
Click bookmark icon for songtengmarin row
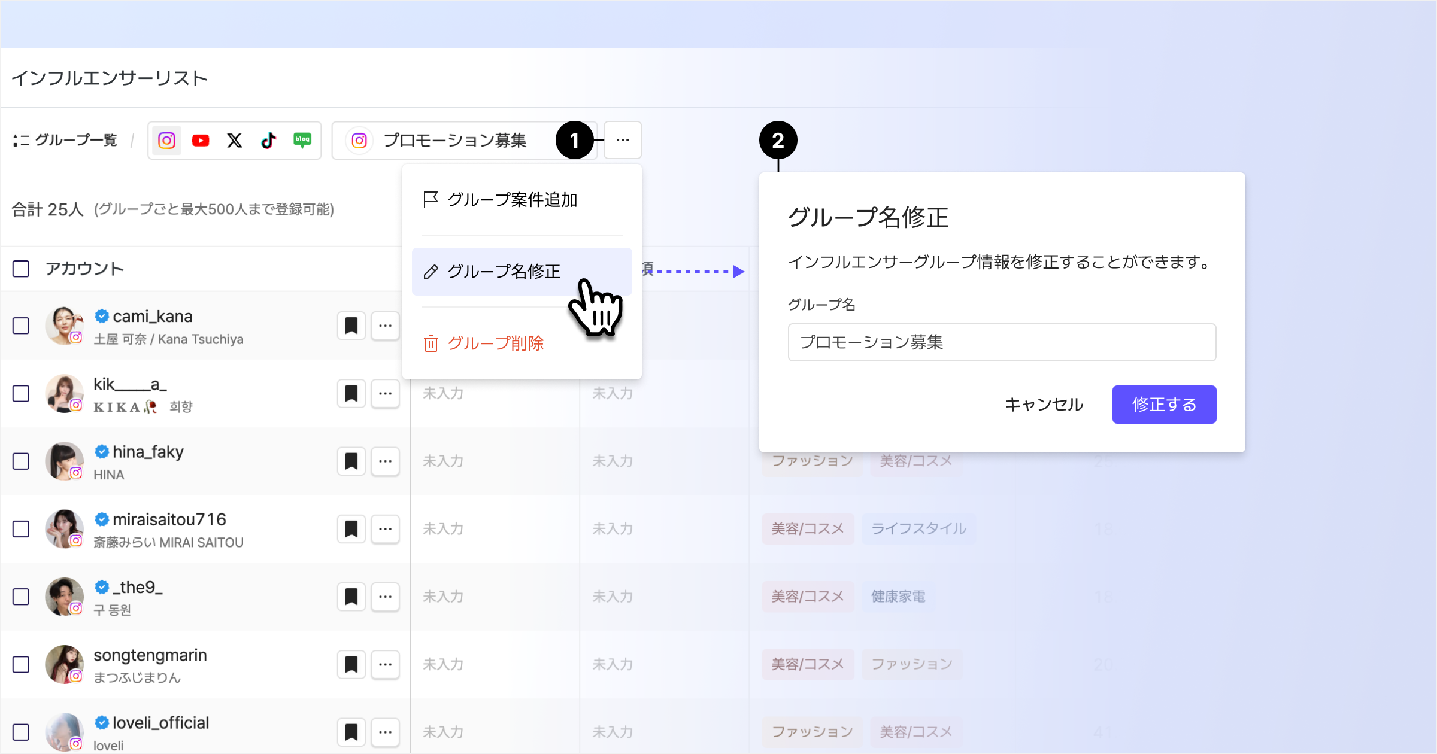(351, 665)
